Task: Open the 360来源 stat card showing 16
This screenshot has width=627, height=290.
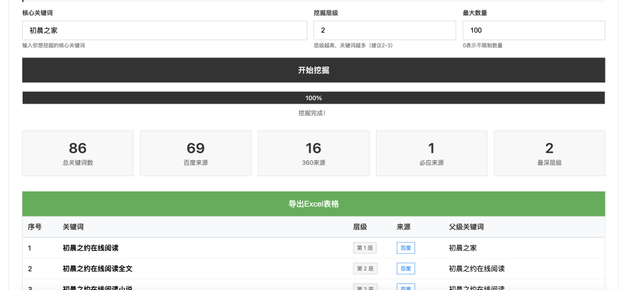Action: (313, 154)
